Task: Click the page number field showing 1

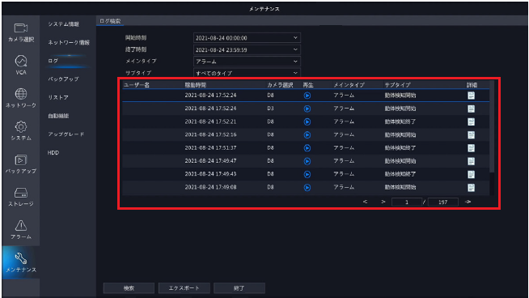Action: [x=407, y=202]
